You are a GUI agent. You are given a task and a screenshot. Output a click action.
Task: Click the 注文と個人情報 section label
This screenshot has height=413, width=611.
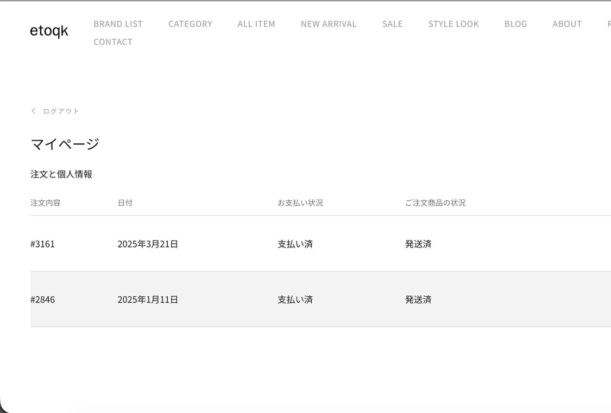tap(62, 174)
